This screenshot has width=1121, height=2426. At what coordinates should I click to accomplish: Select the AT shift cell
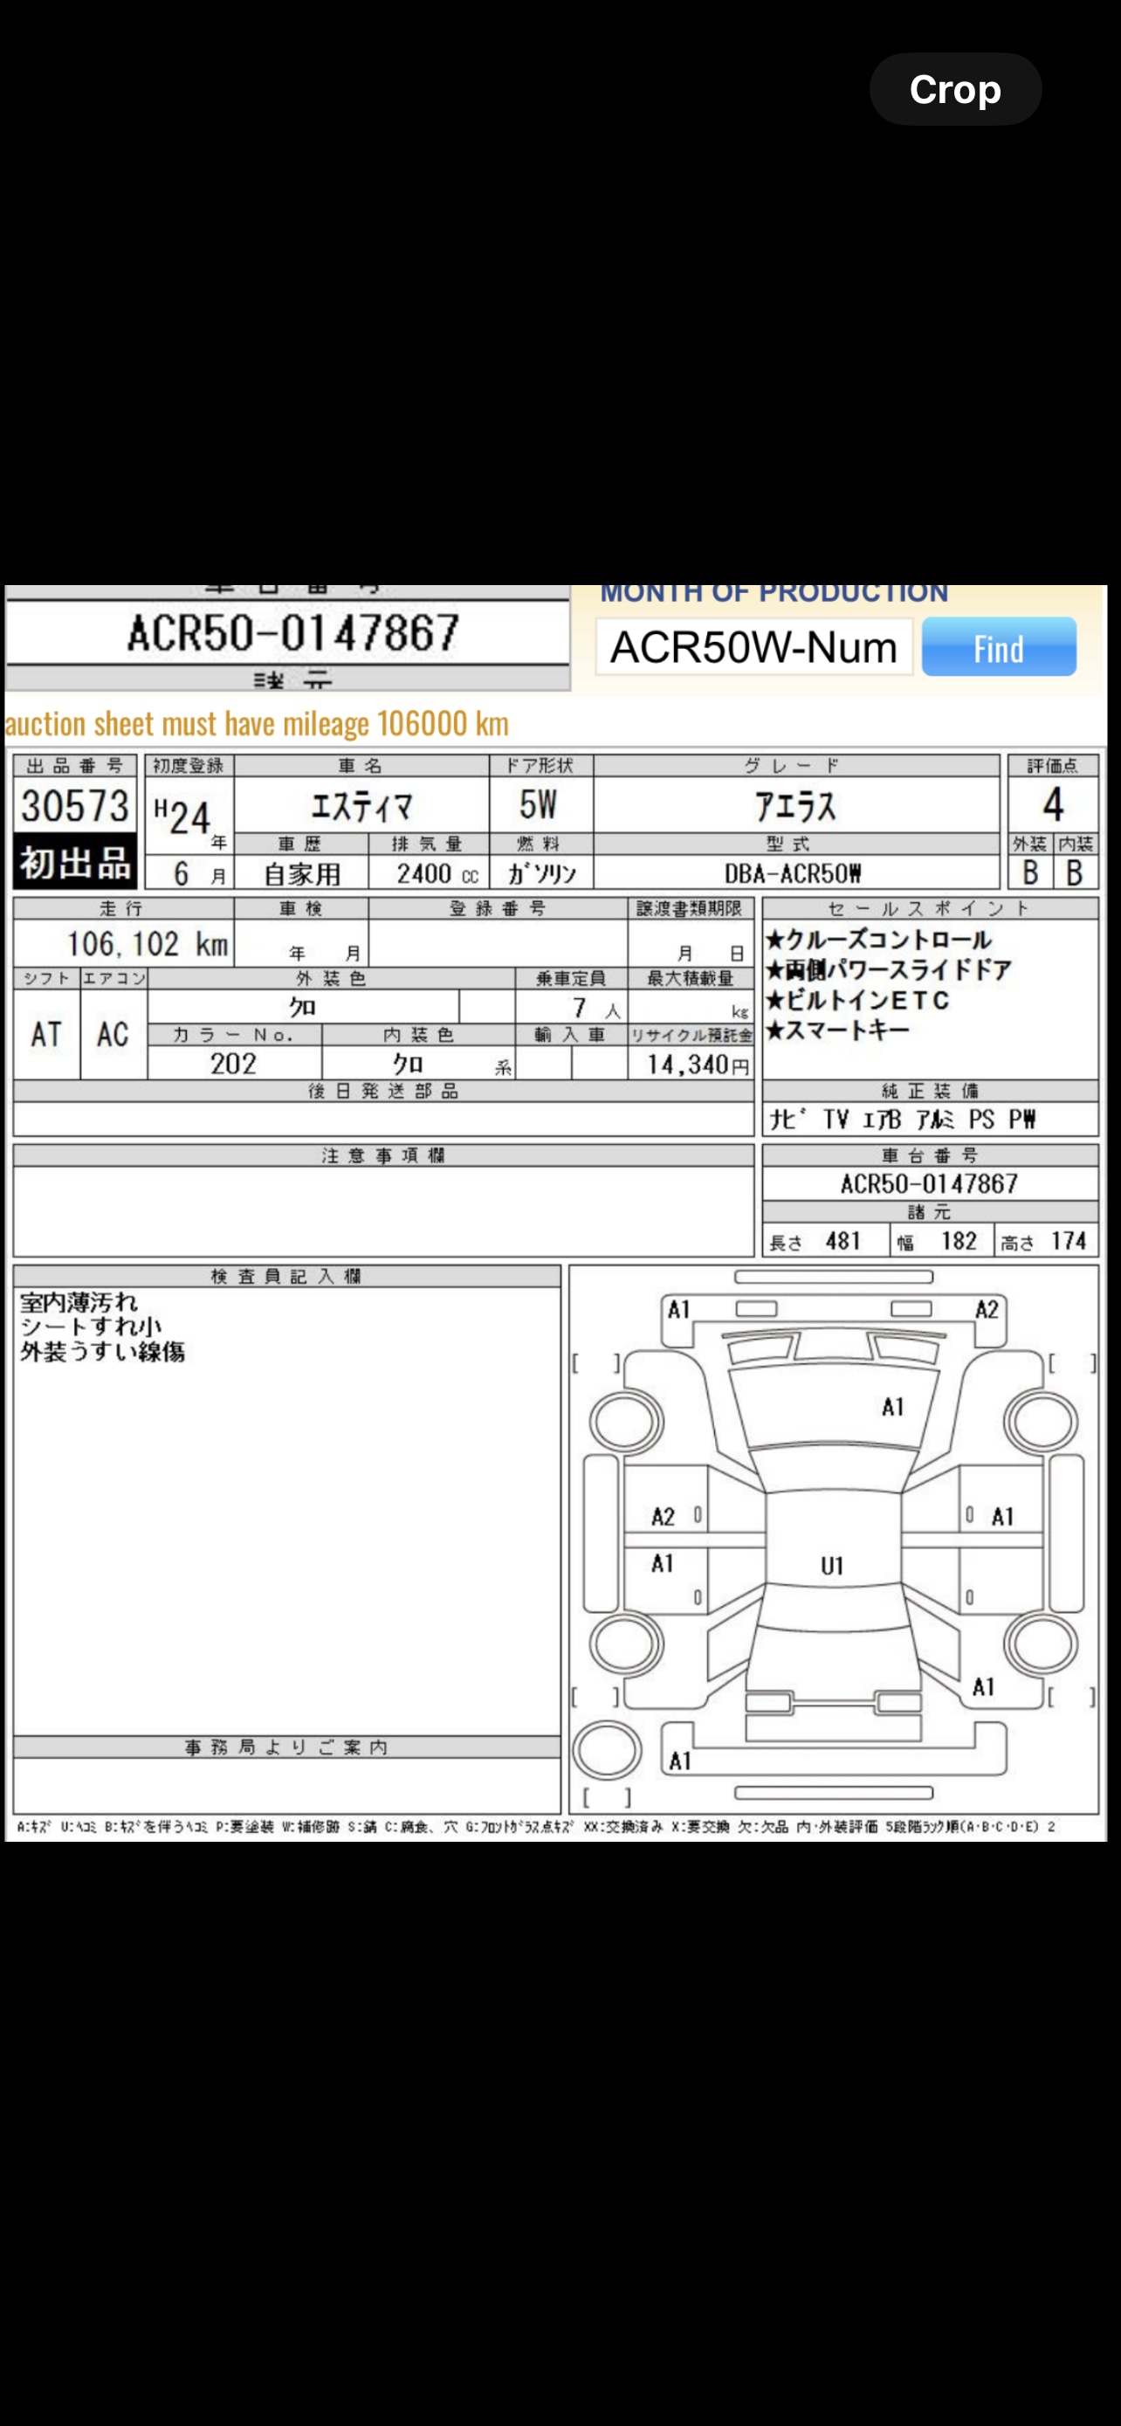pyautogui.click(x=46, y=1034)
